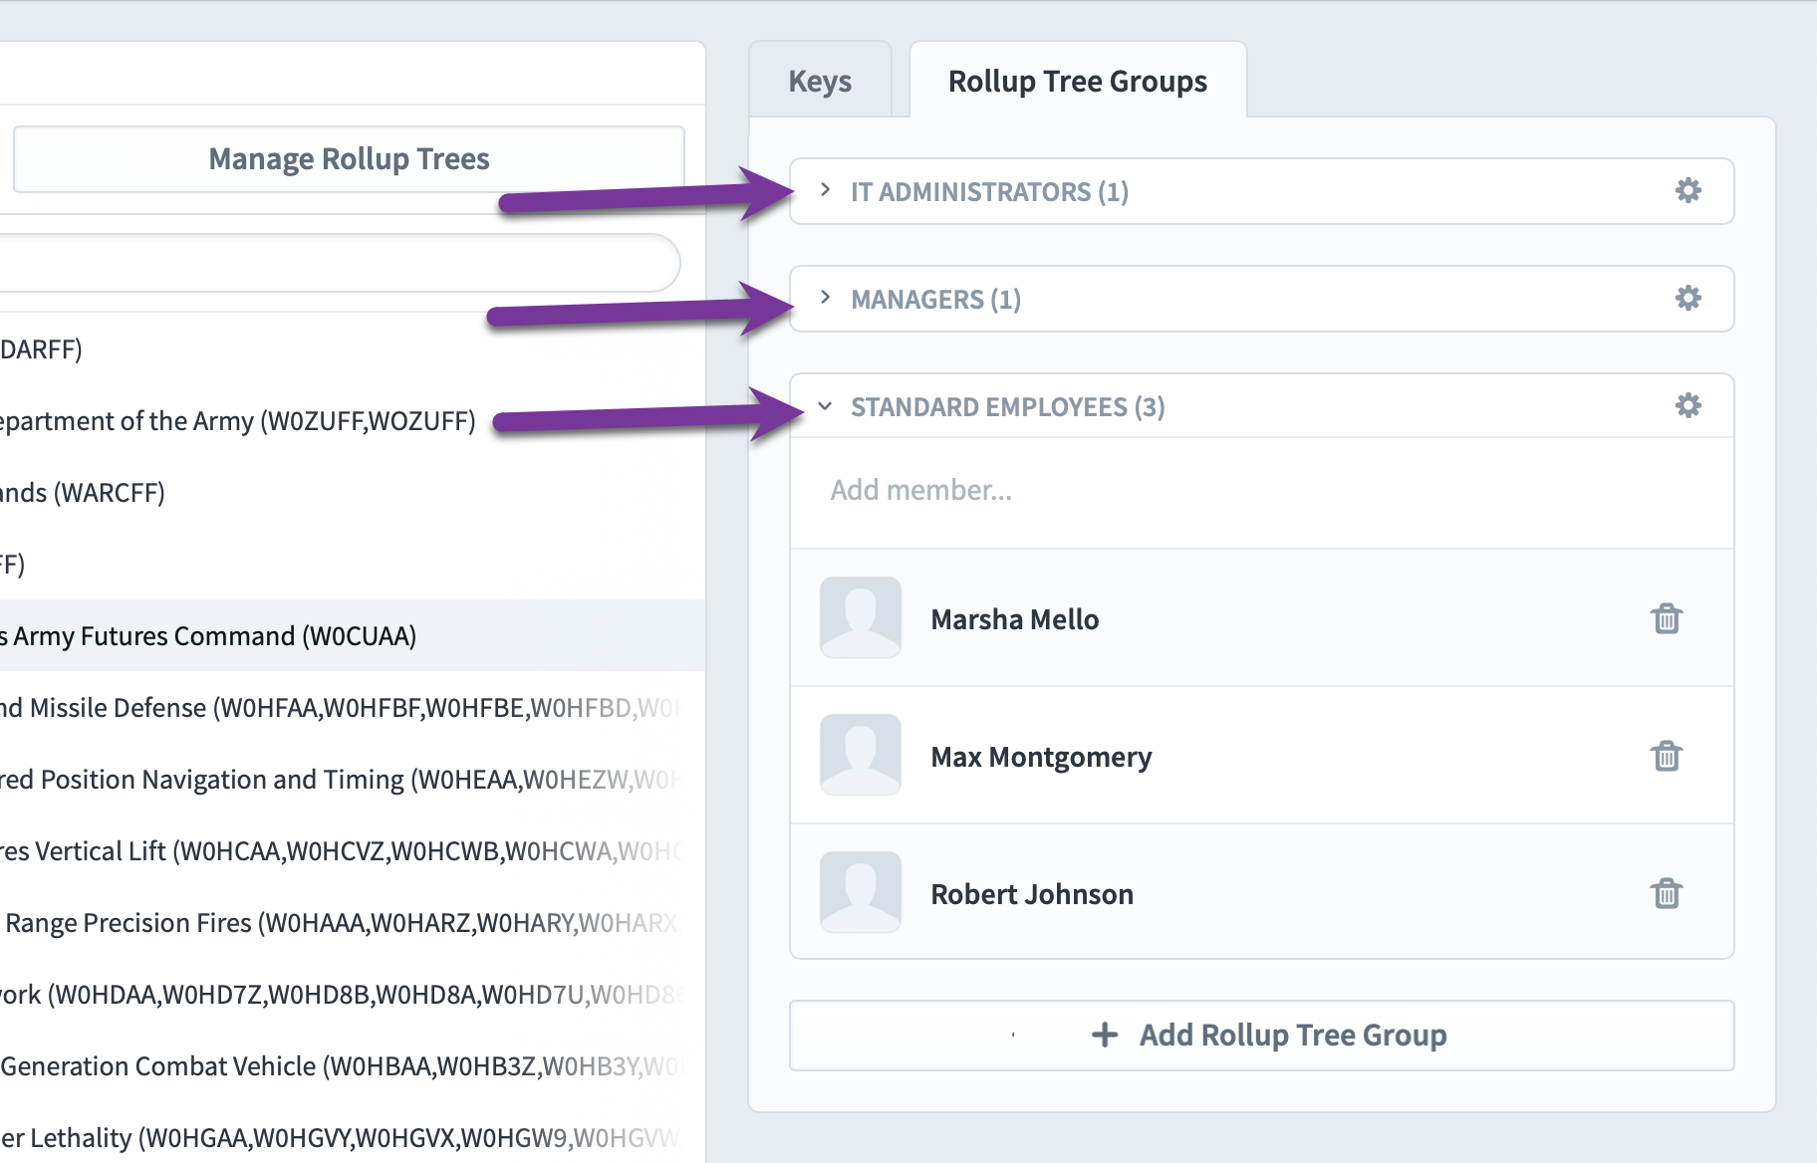Click the Manage Rollup Trees button

pyautogui.click(x=349, y=159)
